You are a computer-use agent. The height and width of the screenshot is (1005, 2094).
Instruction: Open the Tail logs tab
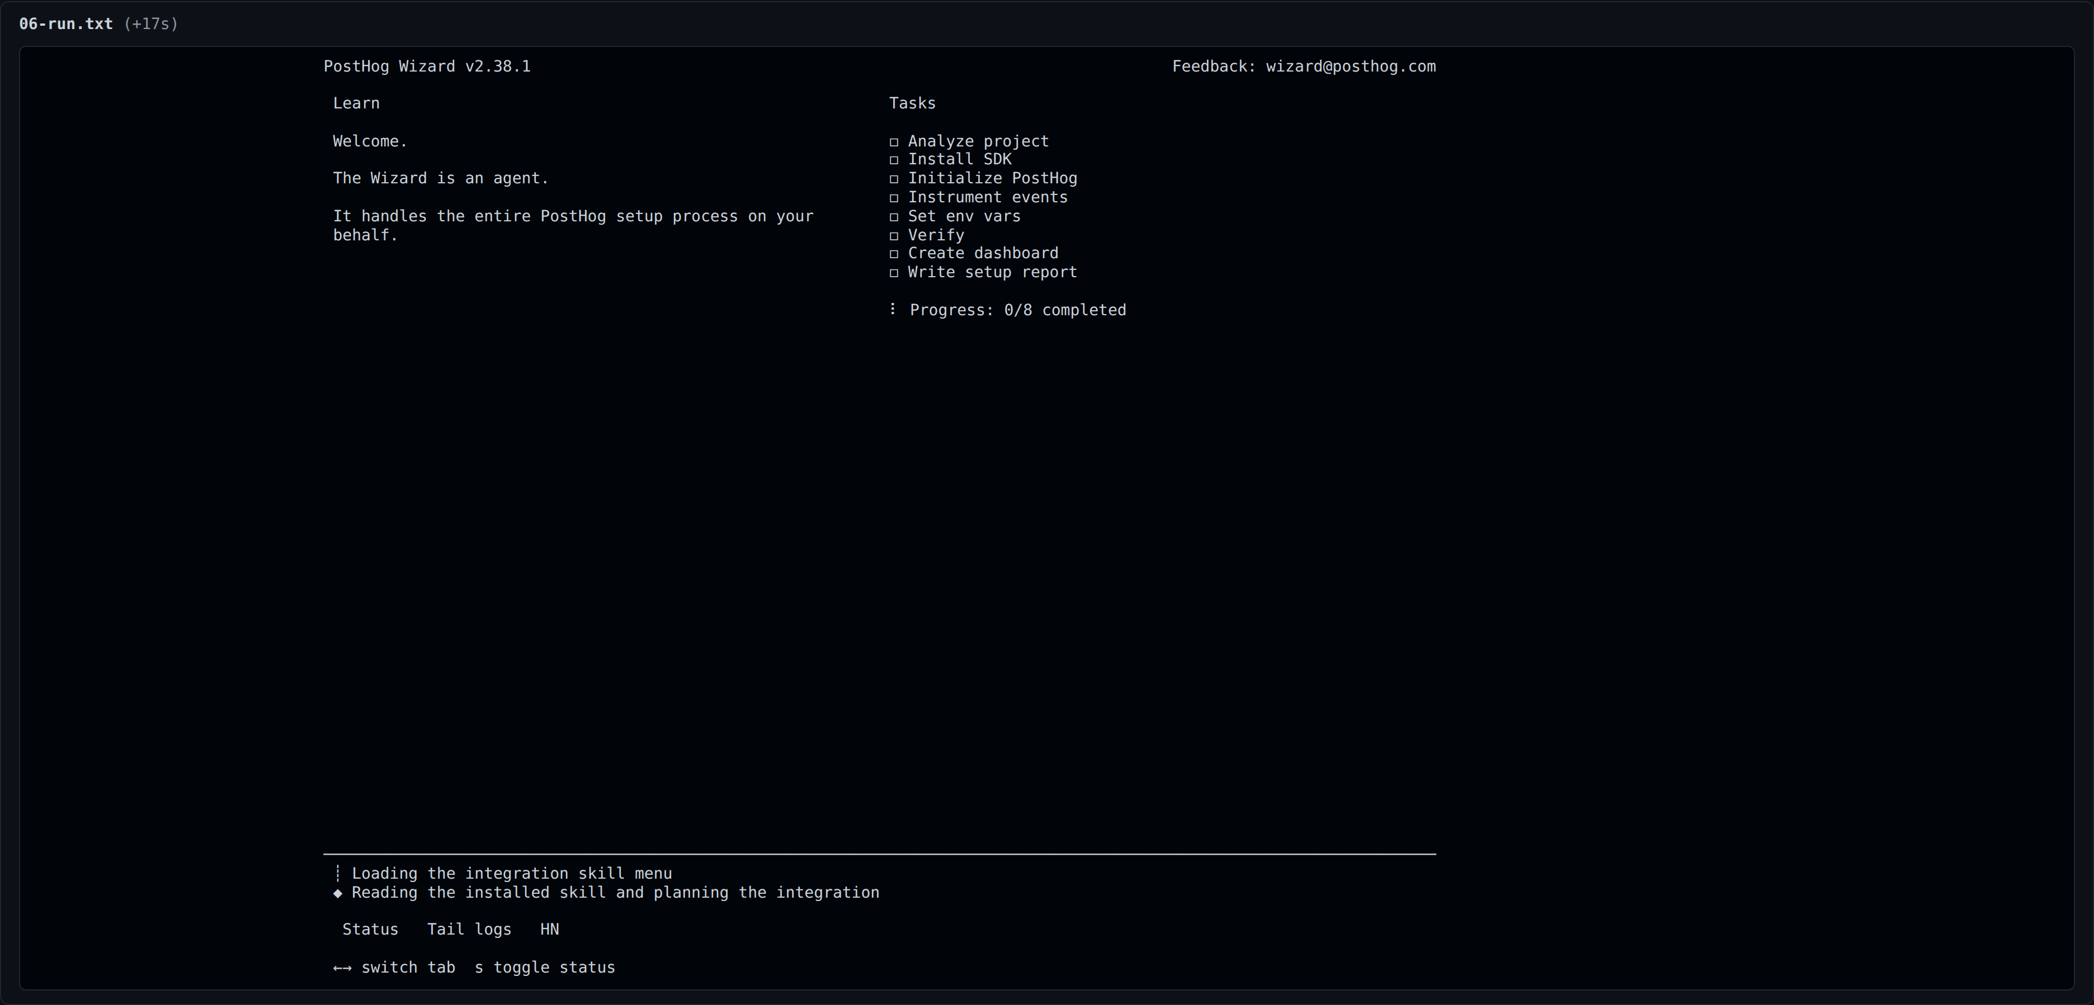[469, 930]
